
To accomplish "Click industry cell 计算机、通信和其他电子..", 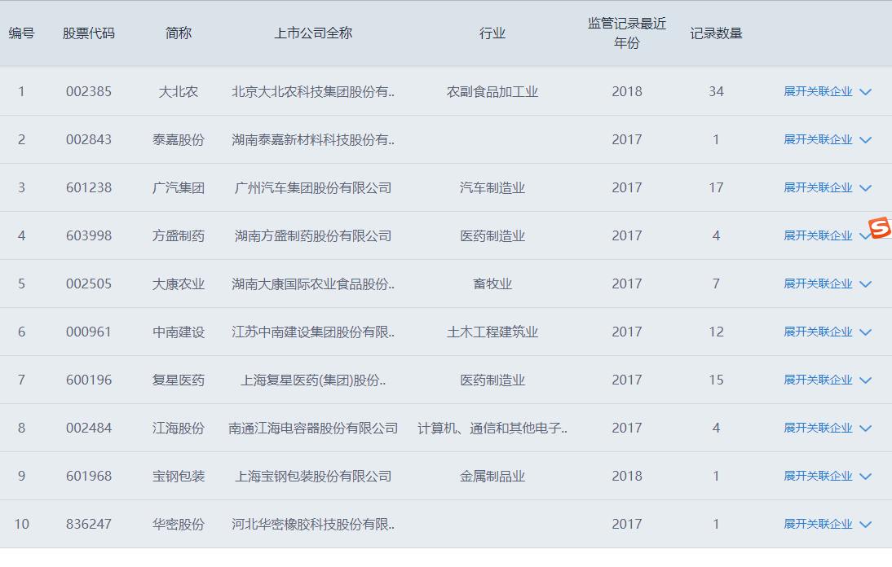I will tap(492, 428).
